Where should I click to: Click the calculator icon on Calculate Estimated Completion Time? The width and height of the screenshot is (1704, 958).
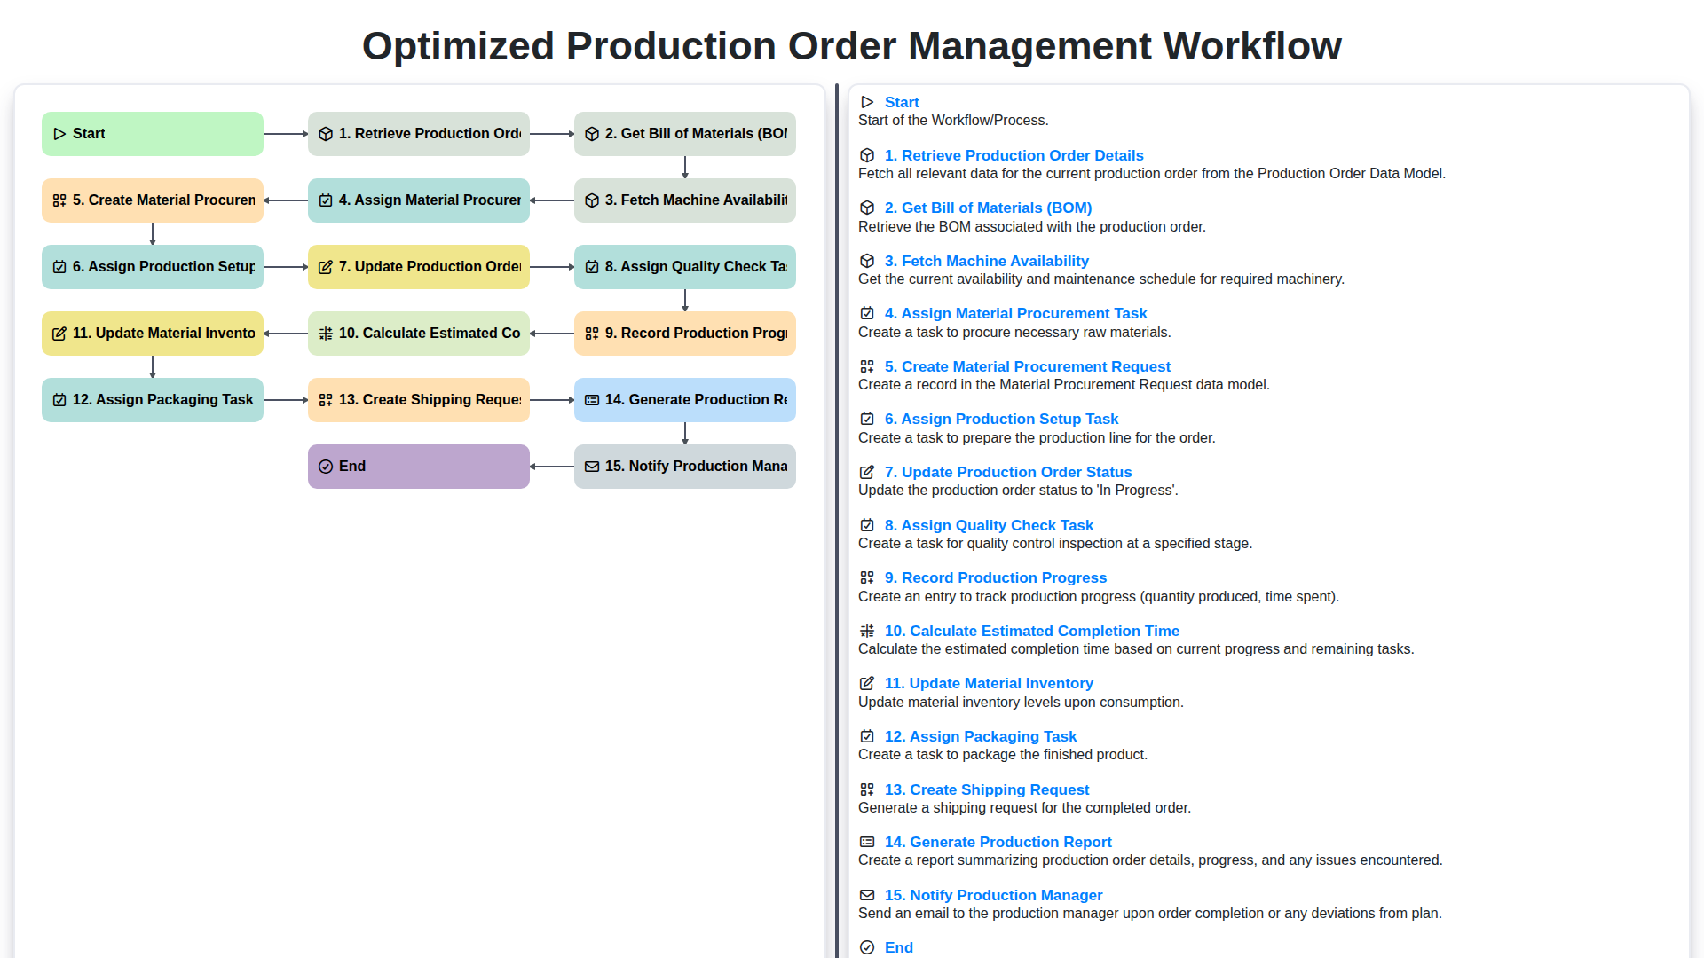[x=325, y=333]
